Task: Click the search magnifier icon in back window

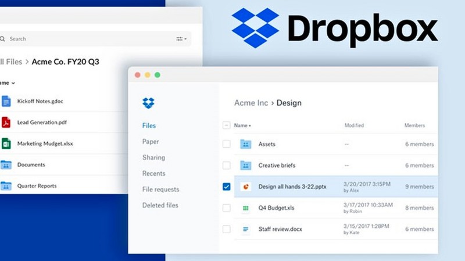Action: click(3, 39)
